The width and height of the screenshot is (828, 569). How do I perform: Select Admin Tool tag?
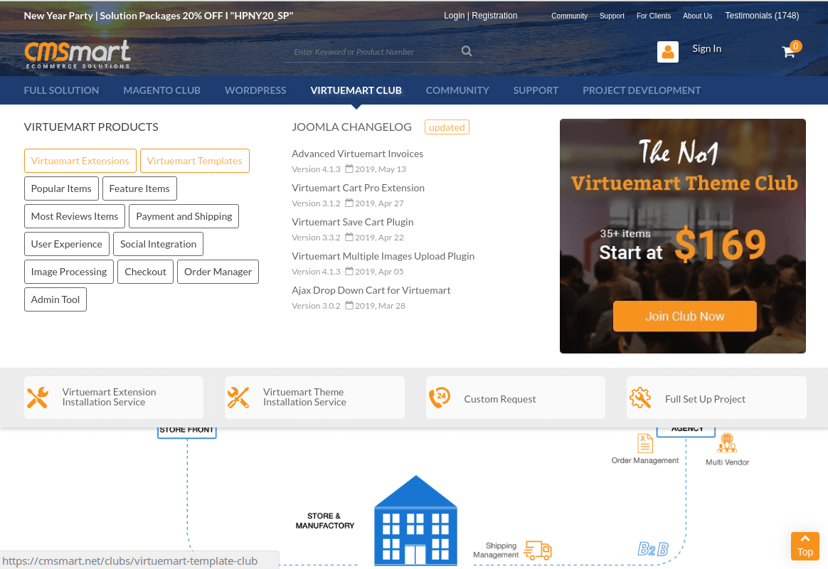coord(55,299)
